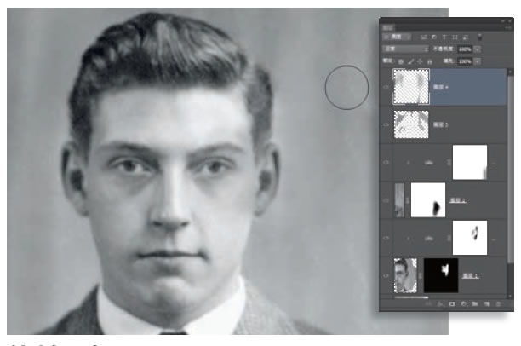521x346 pixels.
Task: Select the top layer's transparent thumbnail
Action: pos(410,88)
